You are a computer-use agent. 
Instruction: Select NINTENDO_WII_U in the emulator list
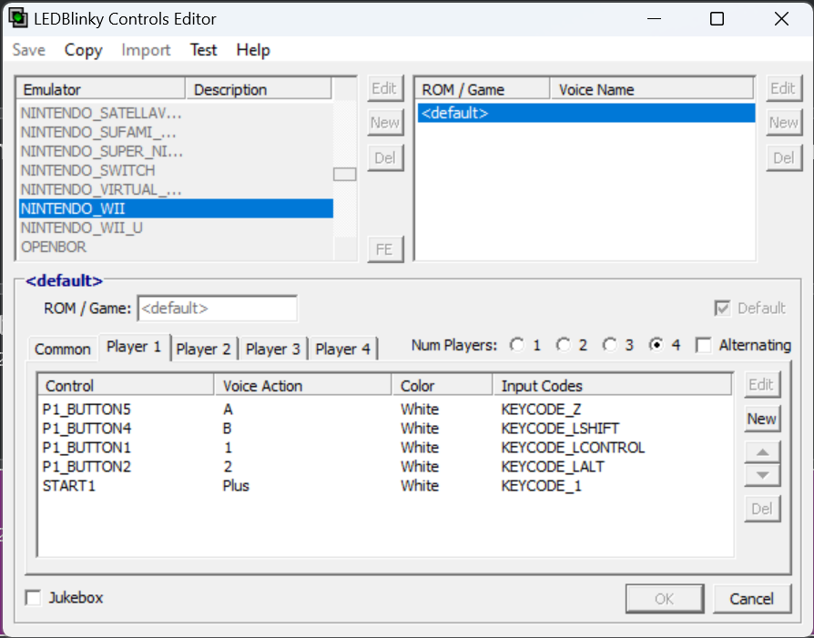pyautogui.click(x=176, y=228)
